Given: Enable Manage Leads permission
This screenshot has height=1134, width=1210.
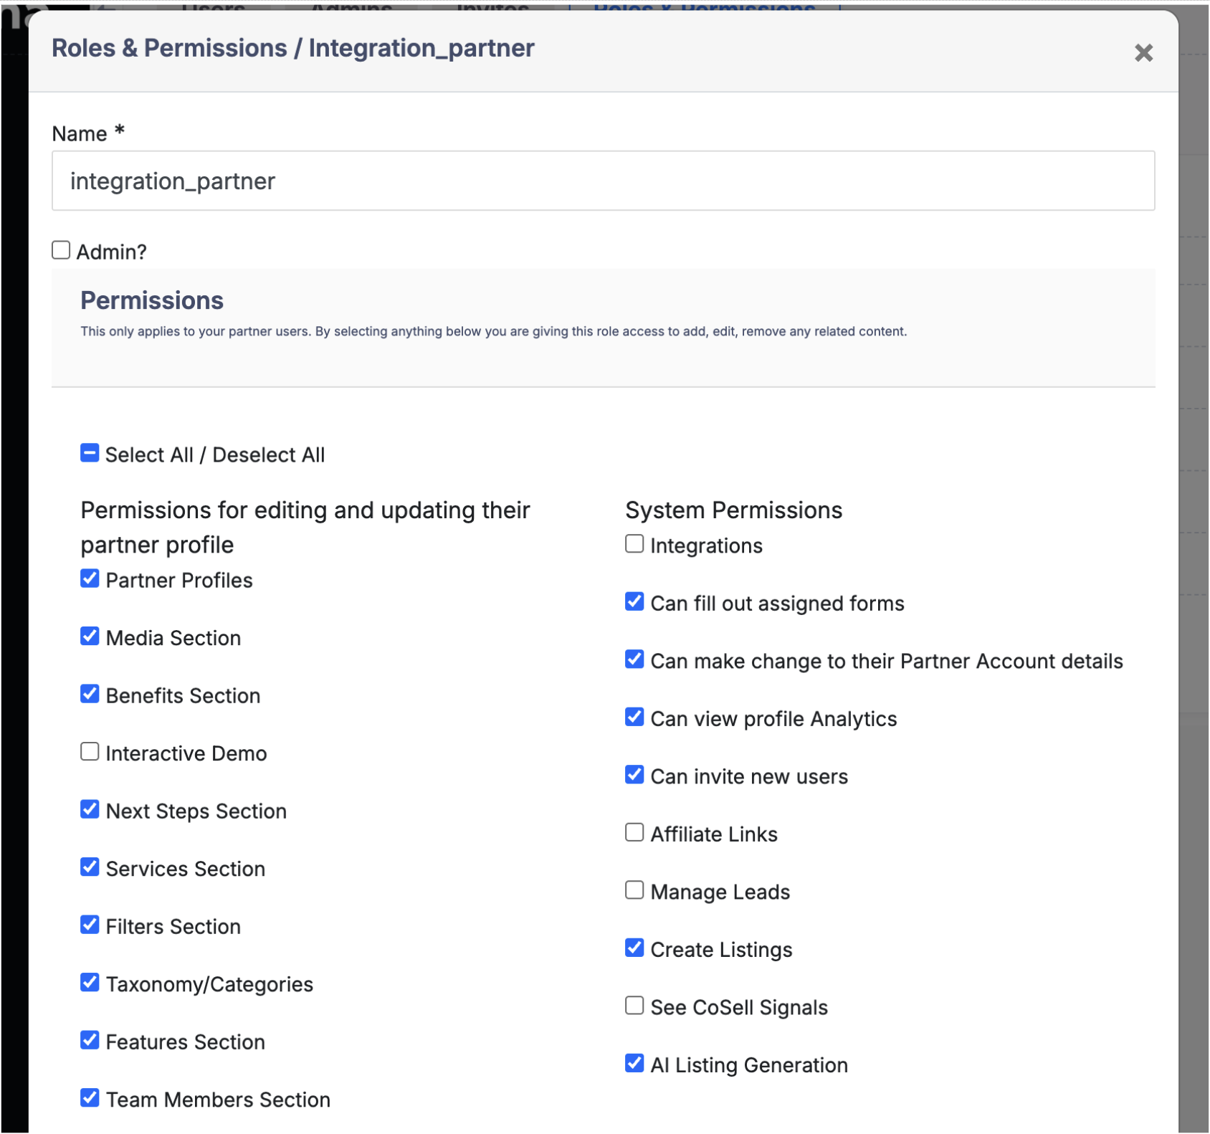Looking at the screenshot, I should point(634,890).
